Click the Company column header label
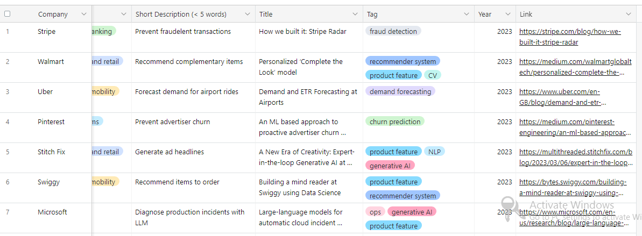 click(x=53, y=15)
